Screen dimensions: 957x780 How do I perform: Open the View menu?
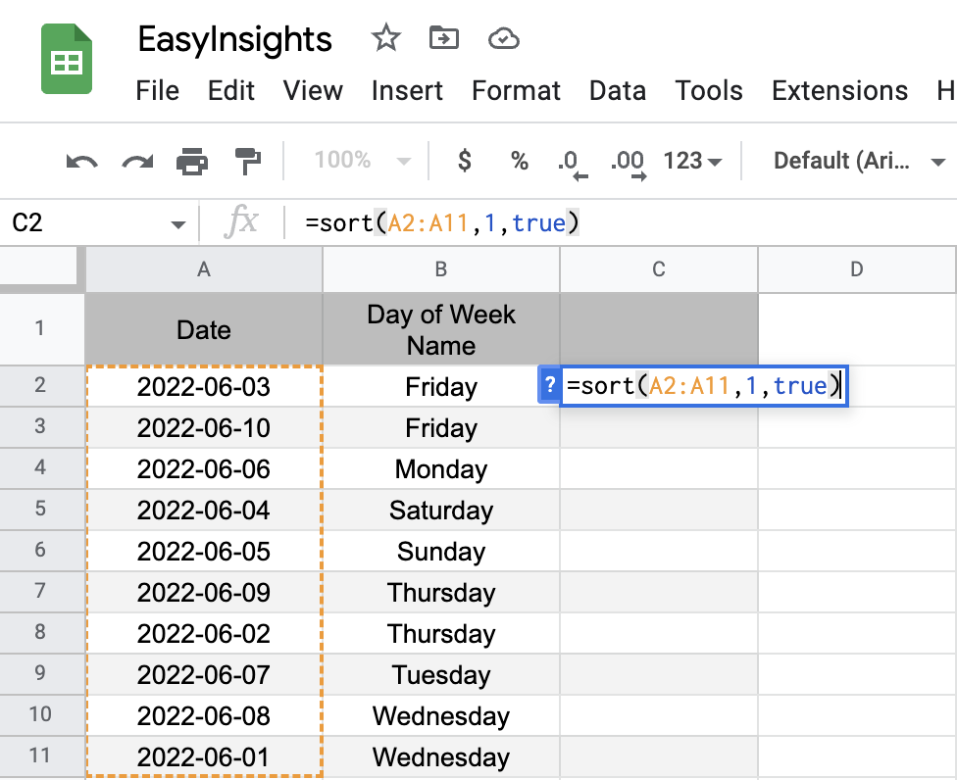[x=313, y=91]
